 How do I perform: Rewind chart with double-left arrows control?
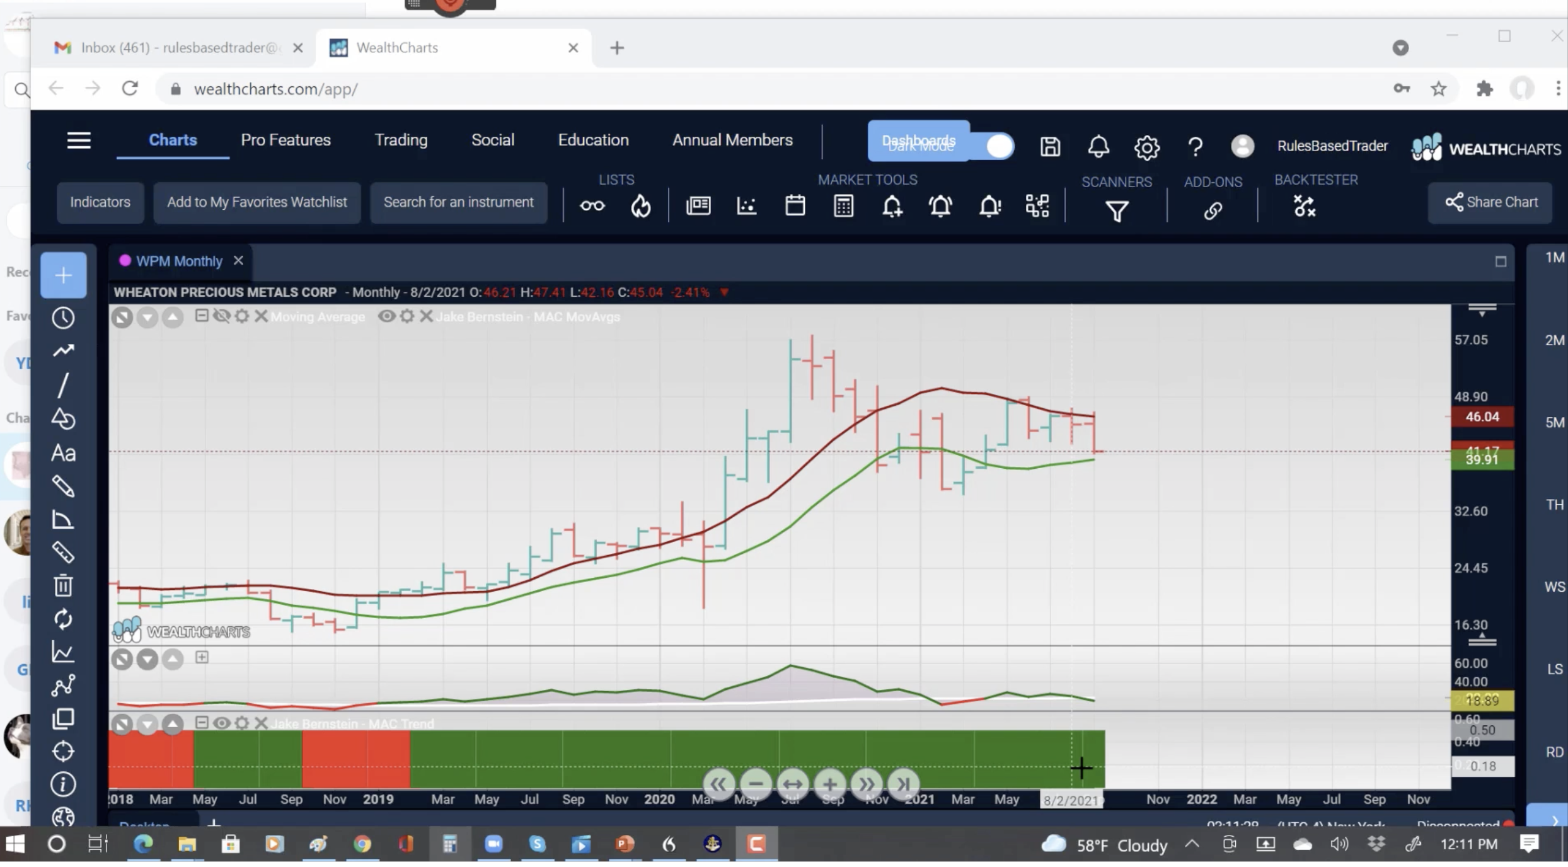718,784
